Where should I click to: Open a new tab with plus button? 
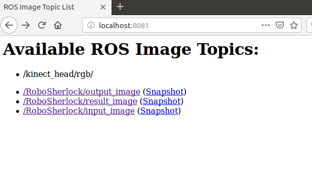[120, 7]
